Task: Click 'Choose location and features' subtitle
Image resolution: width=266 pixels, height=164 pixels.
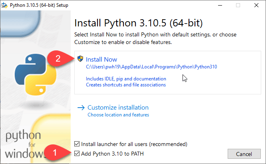Action: click(118, 115)
